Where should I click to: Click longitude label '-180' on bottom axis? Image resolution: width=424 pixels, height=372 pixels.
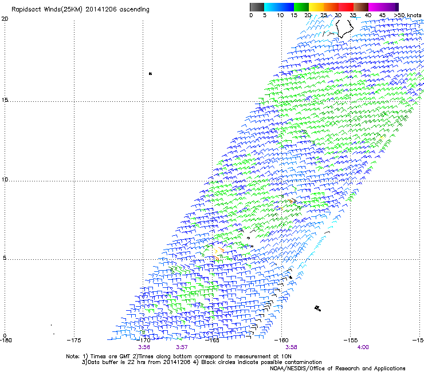click(6, 340)
